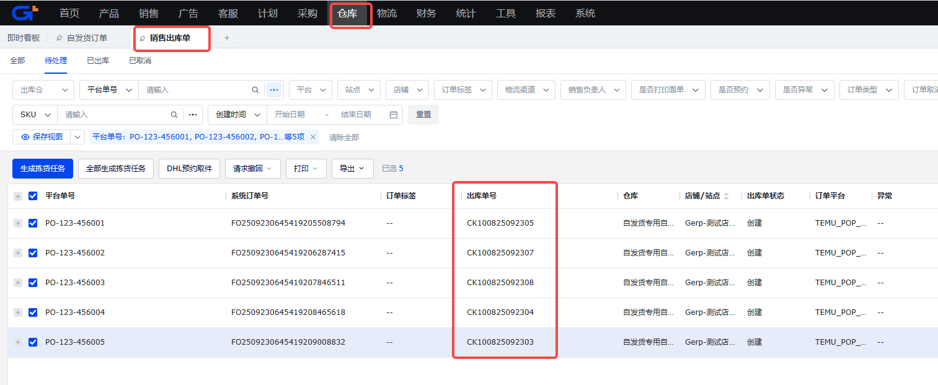
Task: Focus 平台单号 search input field
Action: click(x=195, y=90)
